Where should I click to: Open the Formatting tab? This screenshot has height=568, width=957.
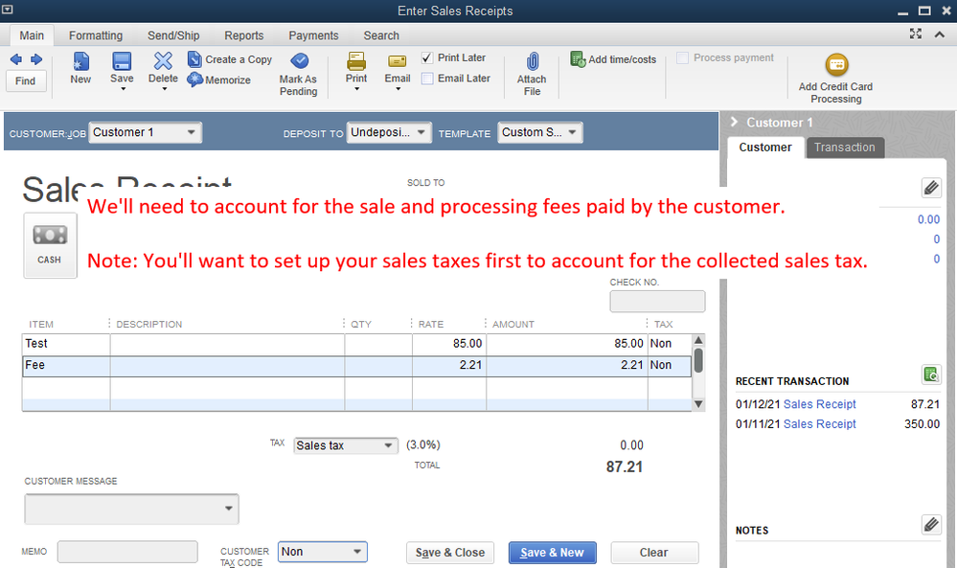tap(96, 35)
